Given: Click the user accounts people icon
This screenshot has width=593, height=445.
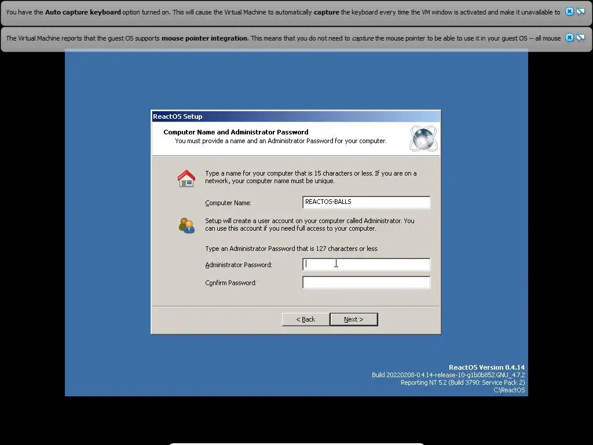Looking at the screenshot, I should (186, 225).
